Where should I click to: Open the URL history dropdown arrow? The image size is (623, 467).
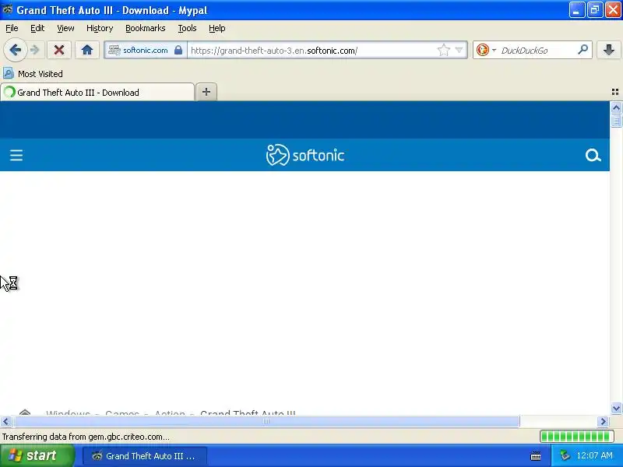[459, 50]
